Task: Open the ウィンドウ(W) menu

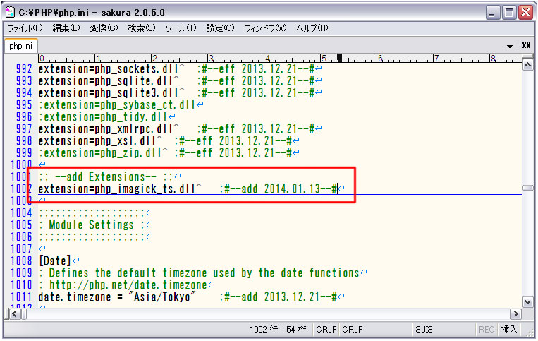Action: tap(265, 28)
